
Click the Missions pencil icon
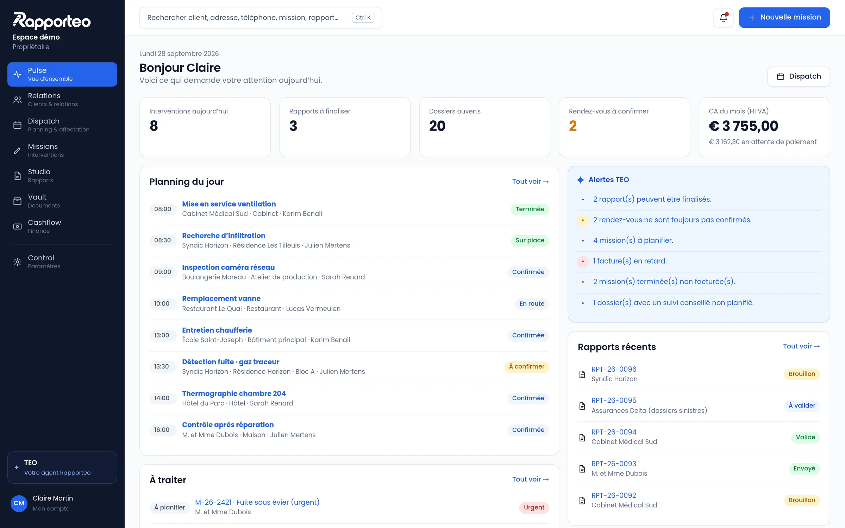[17, 151]
